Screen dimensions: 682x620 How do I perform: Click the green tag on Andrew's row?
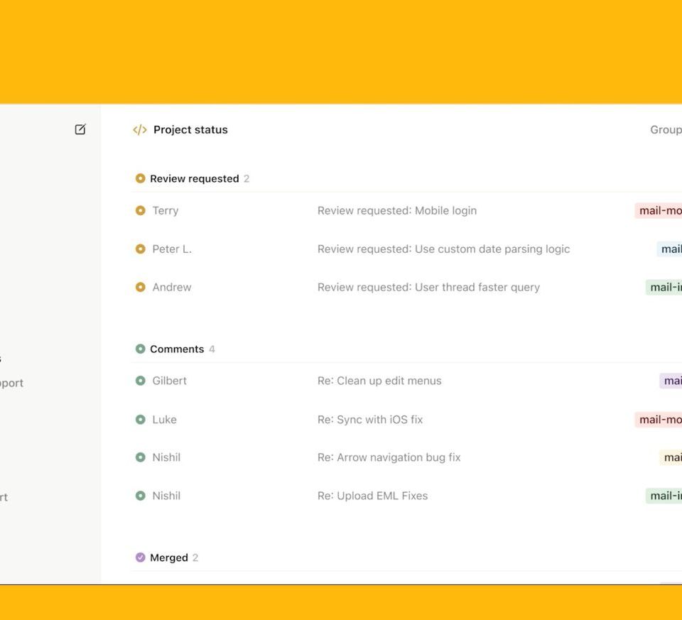(x=664, y=288)
